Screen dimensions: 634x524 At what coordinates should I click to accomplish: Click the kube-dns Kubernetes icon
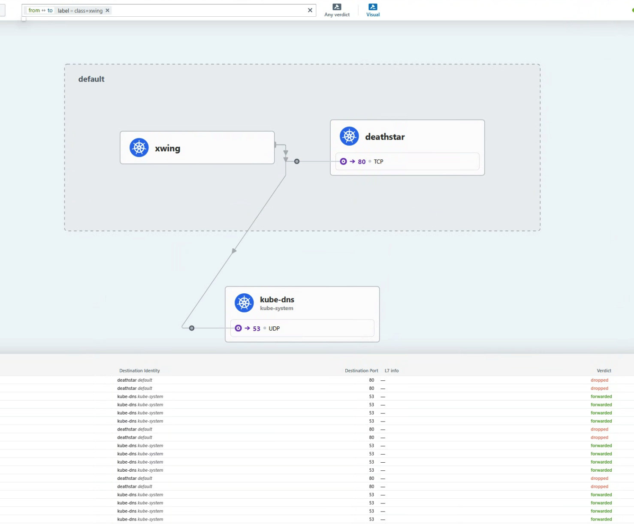coord(244,303)
